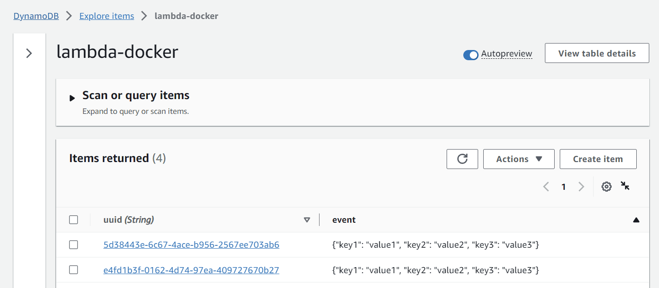Click the refresh items icon button
Image resolution: width=659 pixels, height=288 pixels.
[x=462, y=159]
